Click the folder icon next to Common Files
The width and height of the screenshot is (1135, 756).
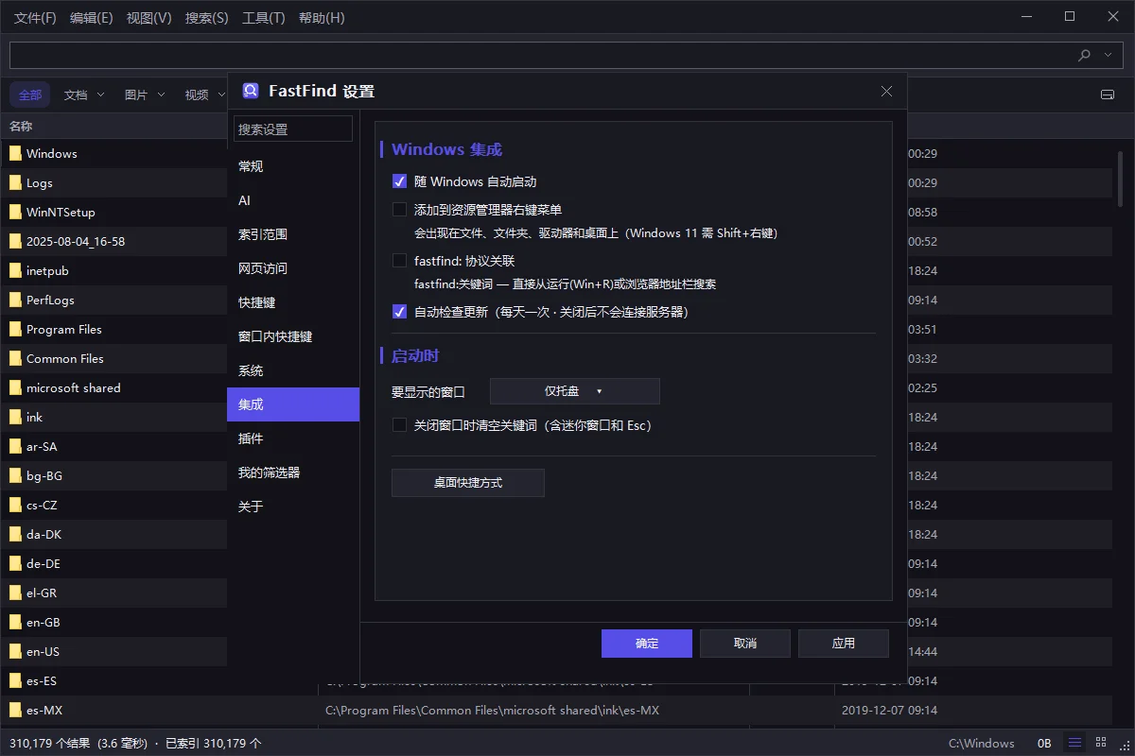(15, 358)
